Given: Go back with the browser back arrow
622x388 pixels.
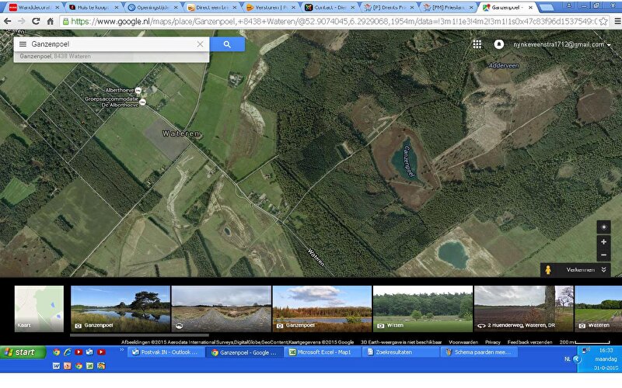Looking at the screenshot, I should (8, 21).
